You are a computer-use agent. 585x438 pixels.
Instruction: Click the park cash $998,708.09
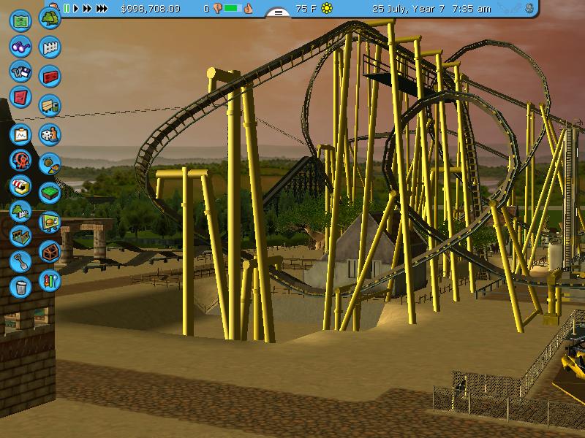pyautogui.click(x=151, y=9)
